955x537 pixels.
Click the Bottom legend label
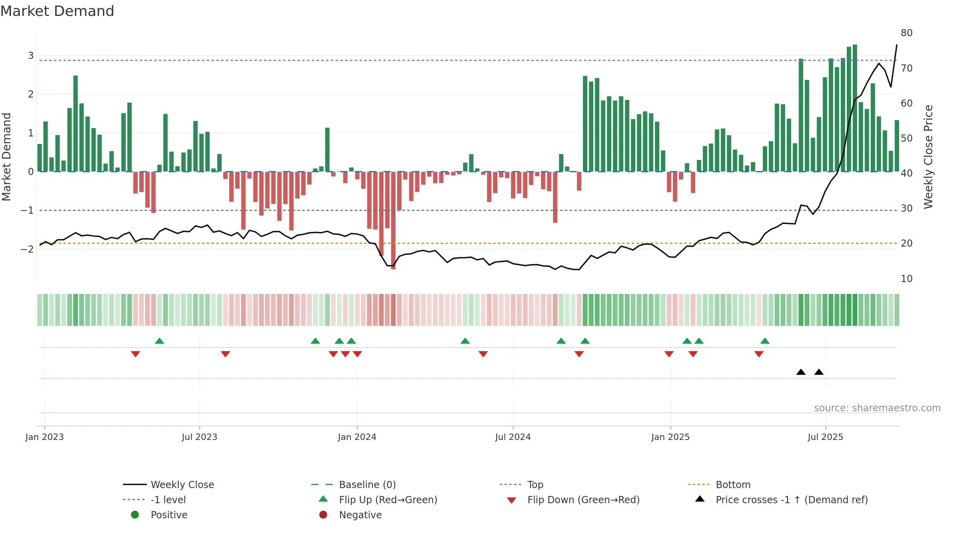click(x=733, y=484)
